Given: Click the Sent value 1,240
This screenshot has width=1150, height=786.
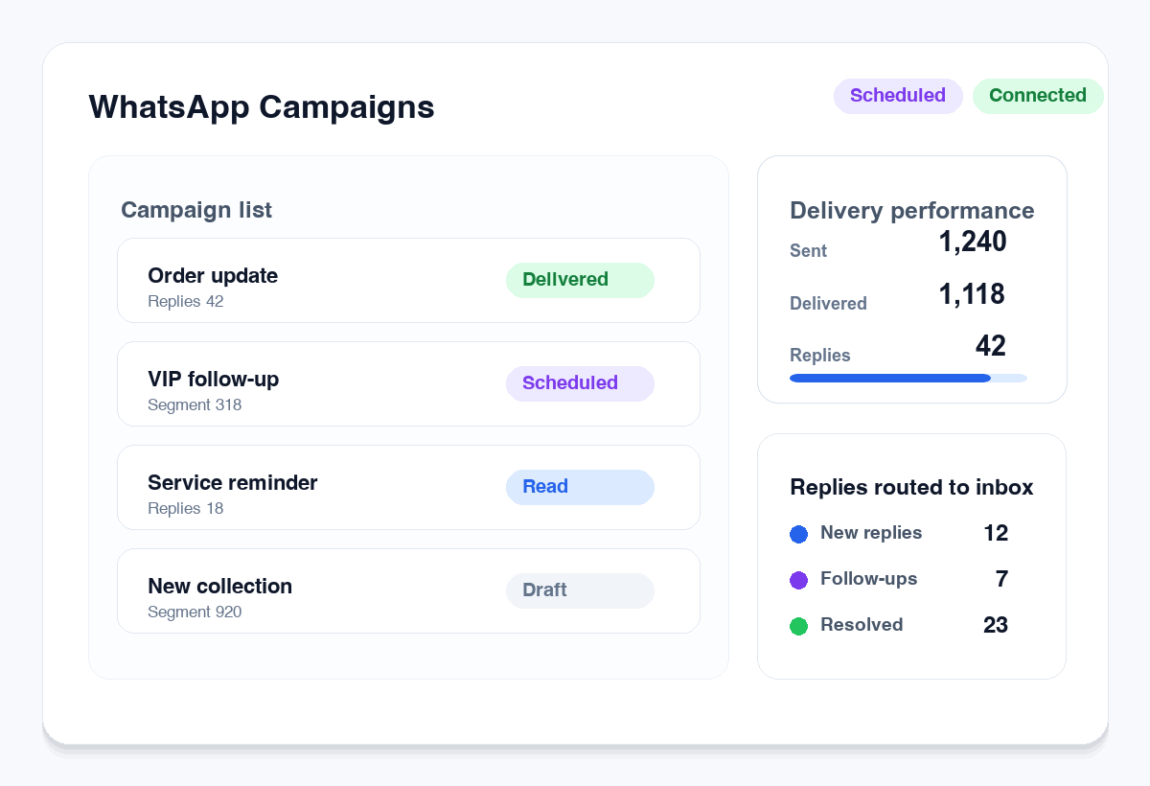Looking at the screenshot, I should 973,243.
